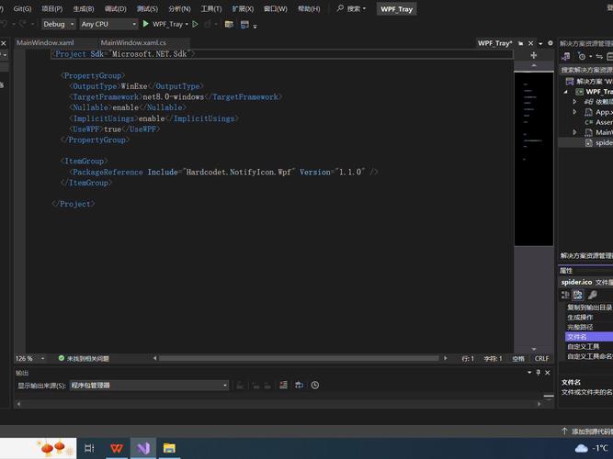The width and height of the screenshot is (613, 459).
Task: Click the split editor icon above scrollbar
Action: pyautogui.click(x=534, y=56)
